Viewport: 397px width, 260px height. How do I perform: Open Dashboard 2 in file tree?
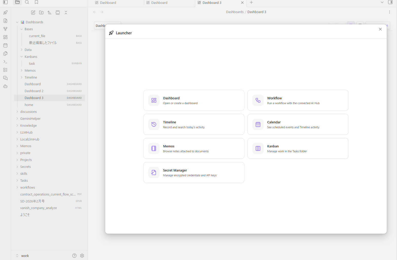click(x=49, y=91)
